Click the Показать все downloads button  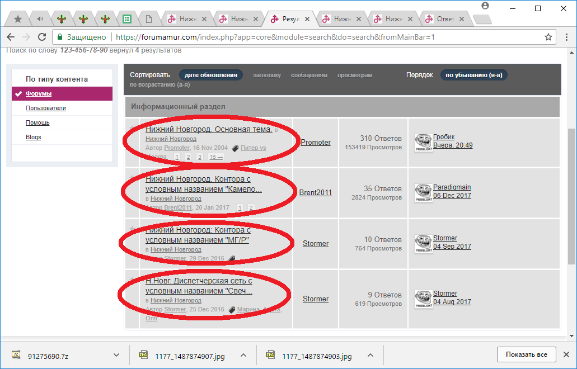click(x=526, y=354)
